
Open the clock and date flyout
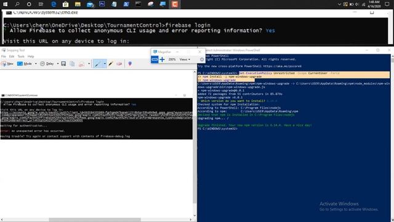[x=374, y=4]
